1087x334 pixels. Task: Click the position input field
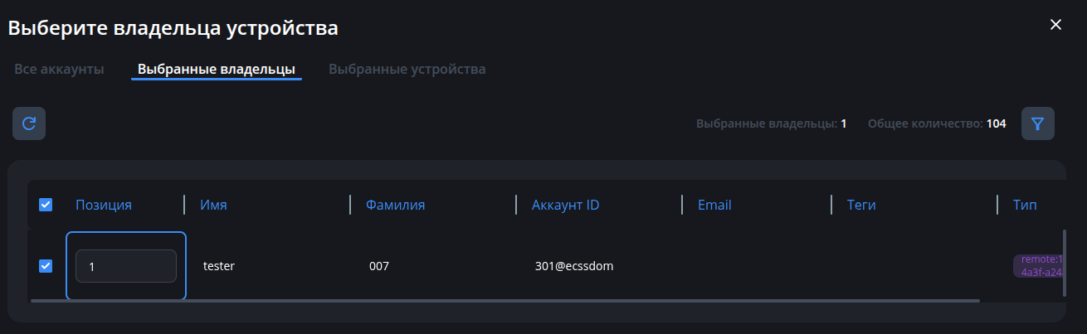[x=126, y=266]
